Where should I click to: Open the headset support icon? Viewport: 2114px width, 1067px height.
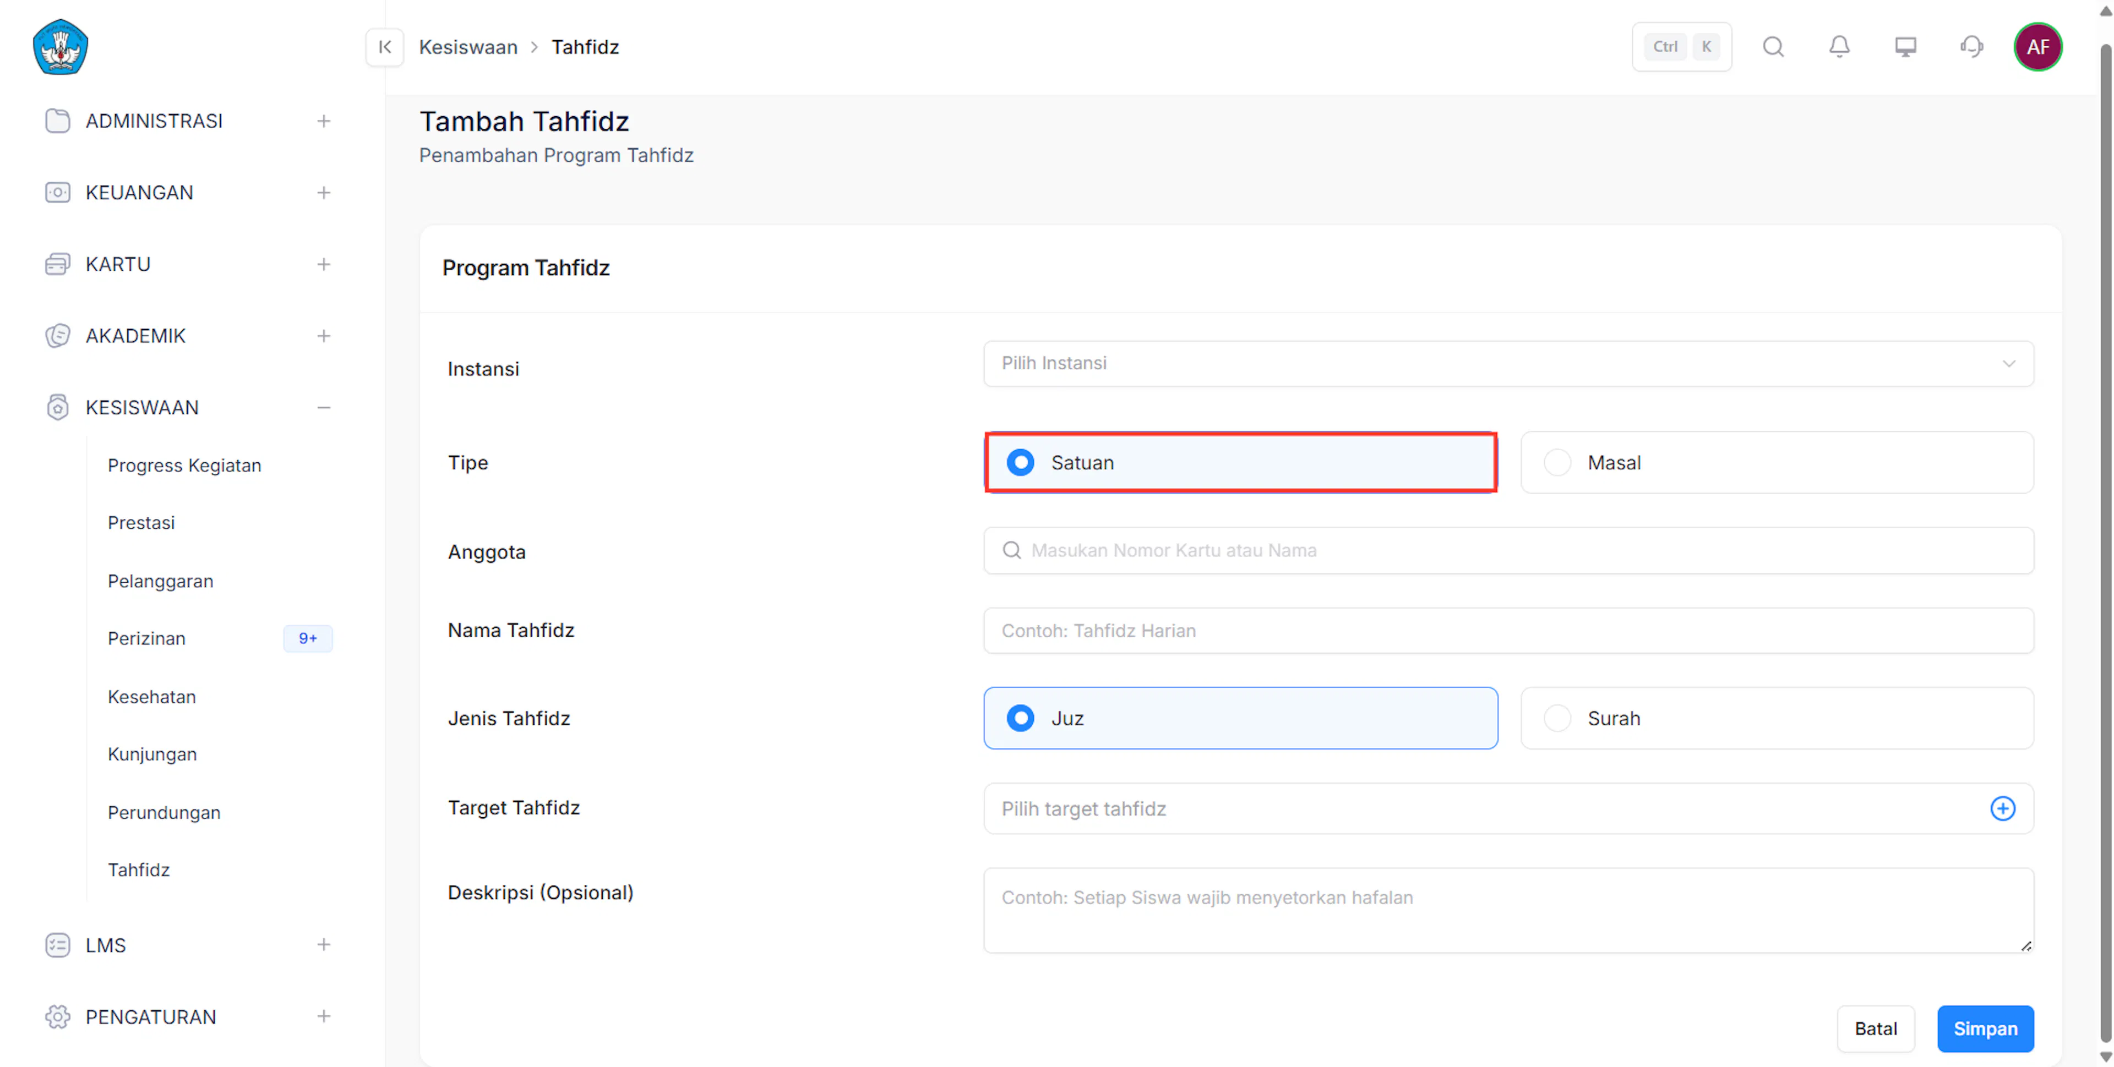[1971, 47]
